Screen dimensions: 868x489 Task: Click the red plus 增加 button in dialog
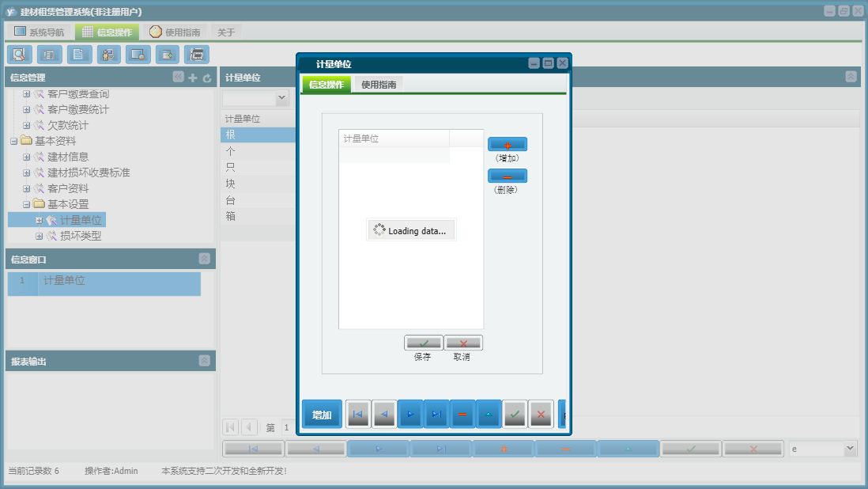coord(507,145)
